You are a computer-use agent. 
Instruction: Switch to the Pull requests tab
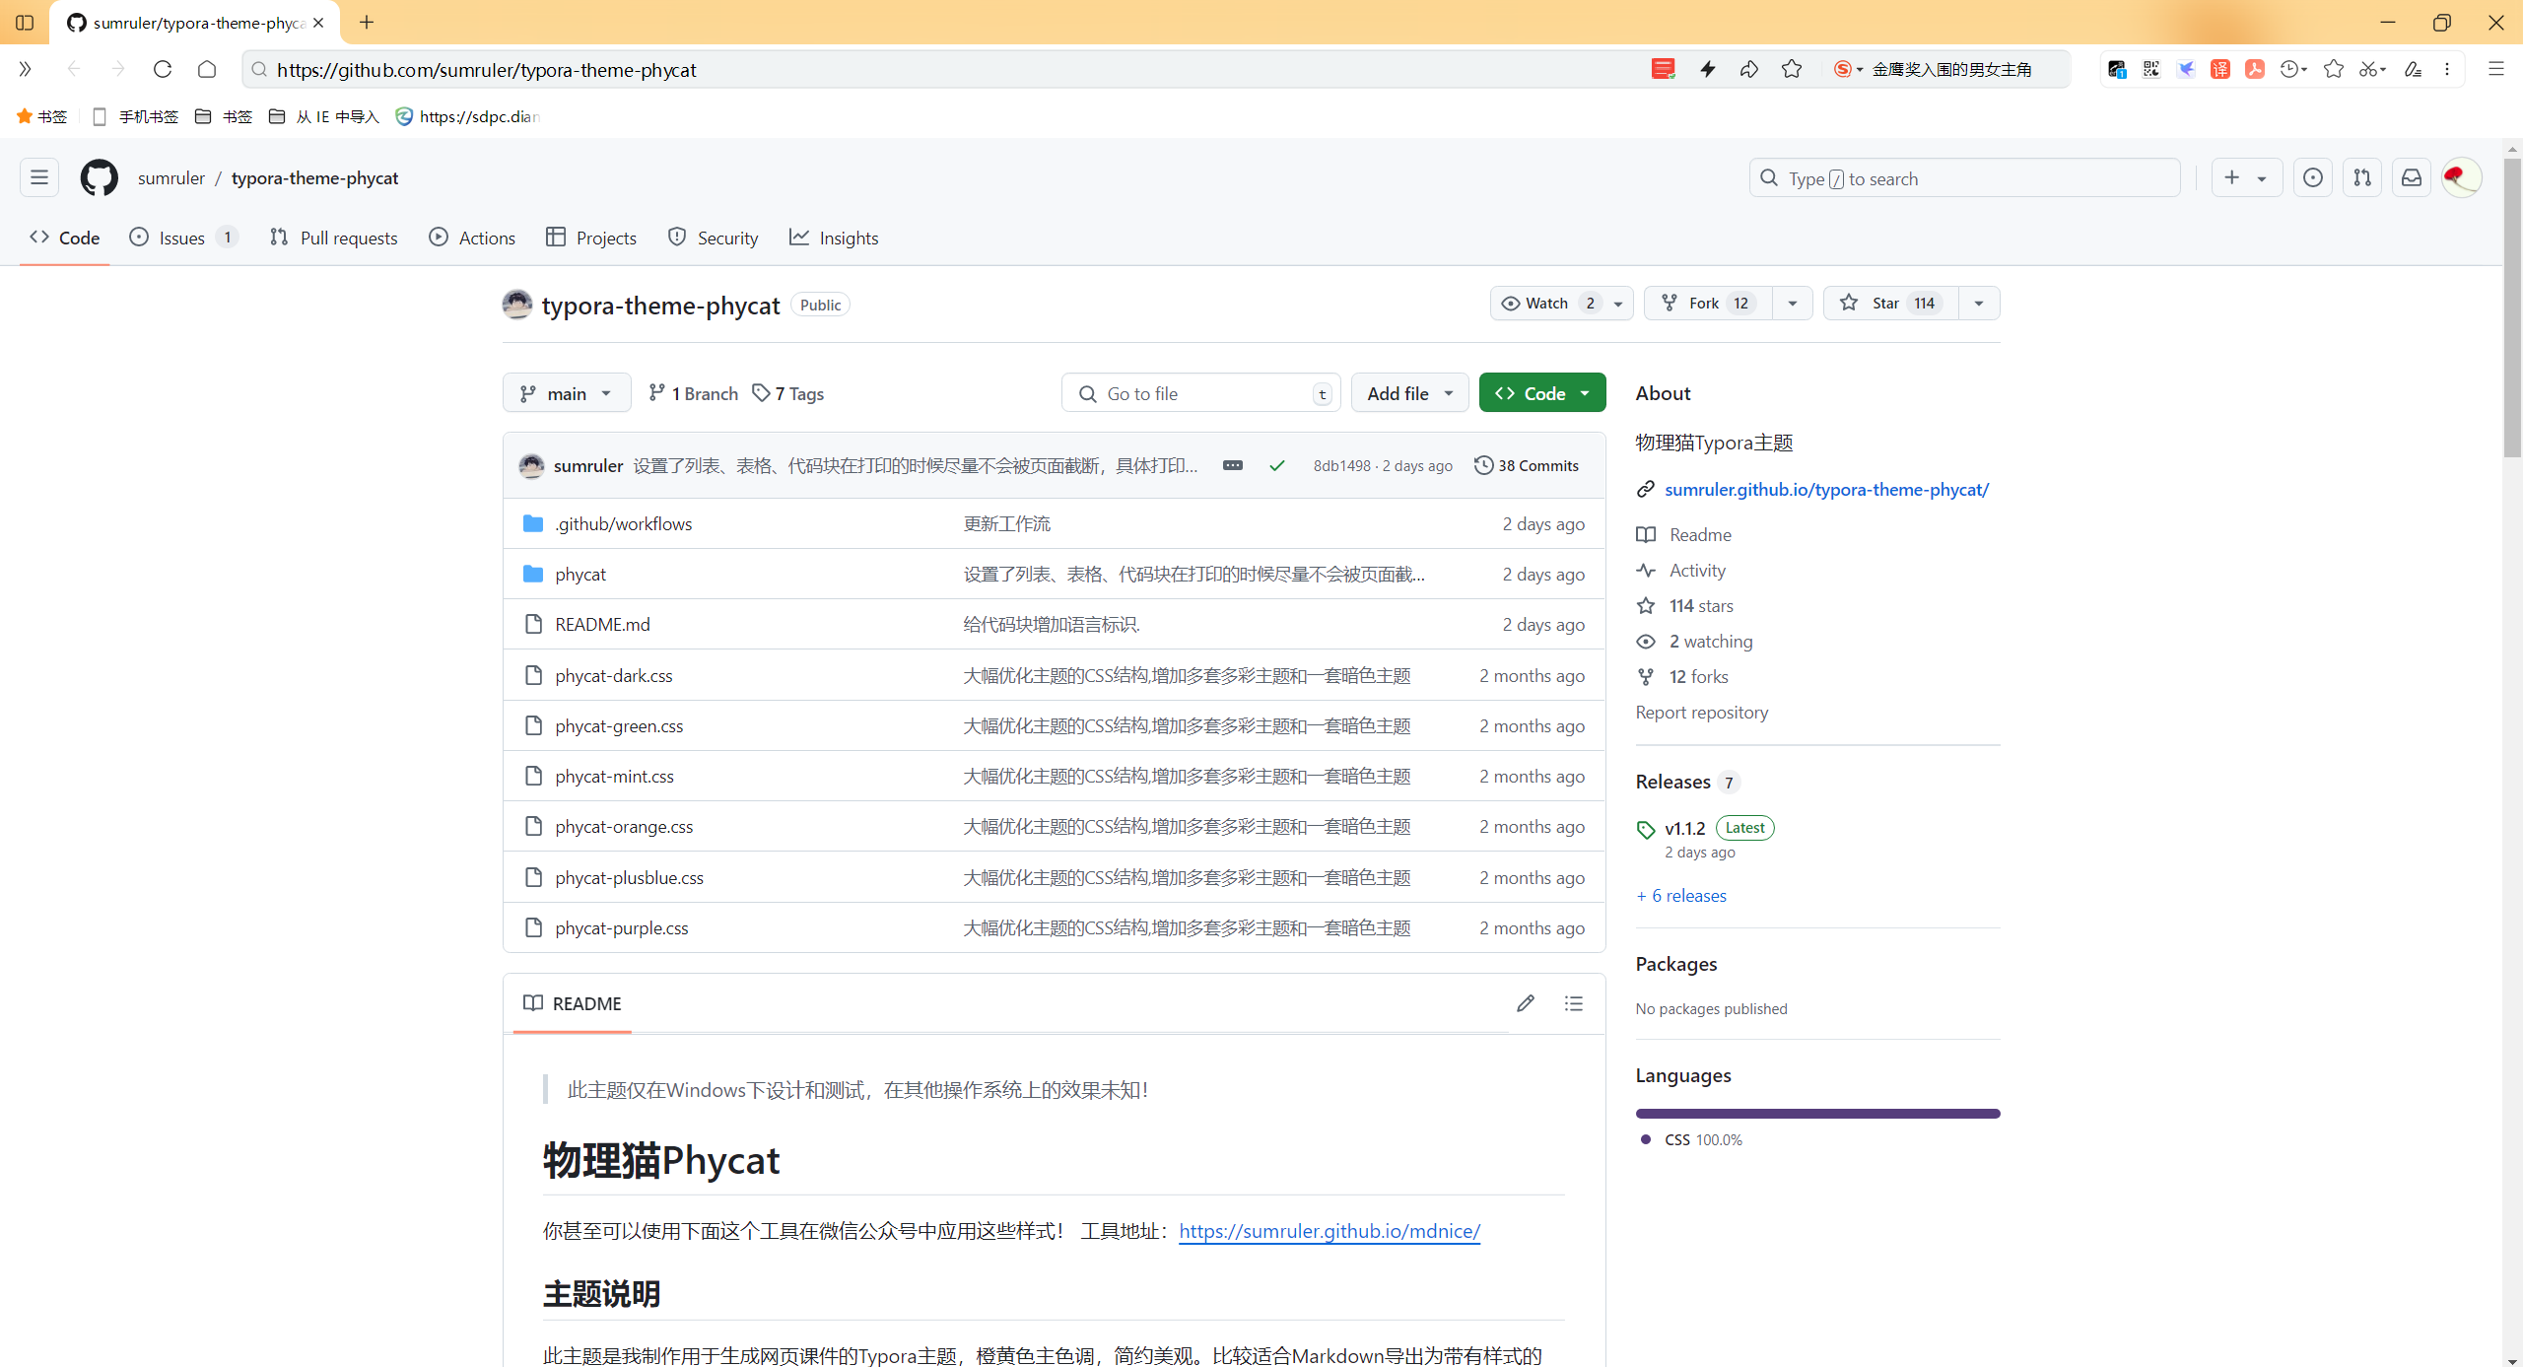(x=333, y=238)
